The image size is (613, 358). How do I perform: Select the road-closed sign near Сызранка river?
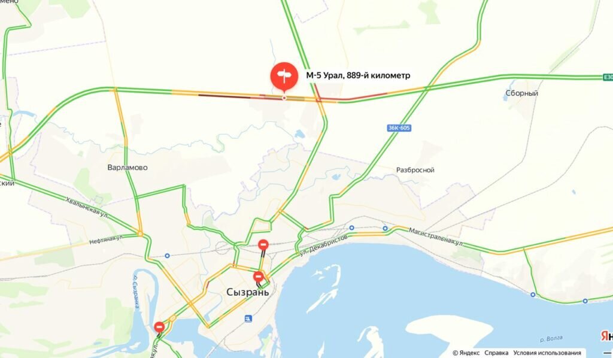point(159,327)
